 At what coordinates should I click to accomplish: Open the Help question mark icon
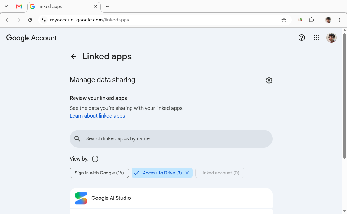(x=302, y=38)
